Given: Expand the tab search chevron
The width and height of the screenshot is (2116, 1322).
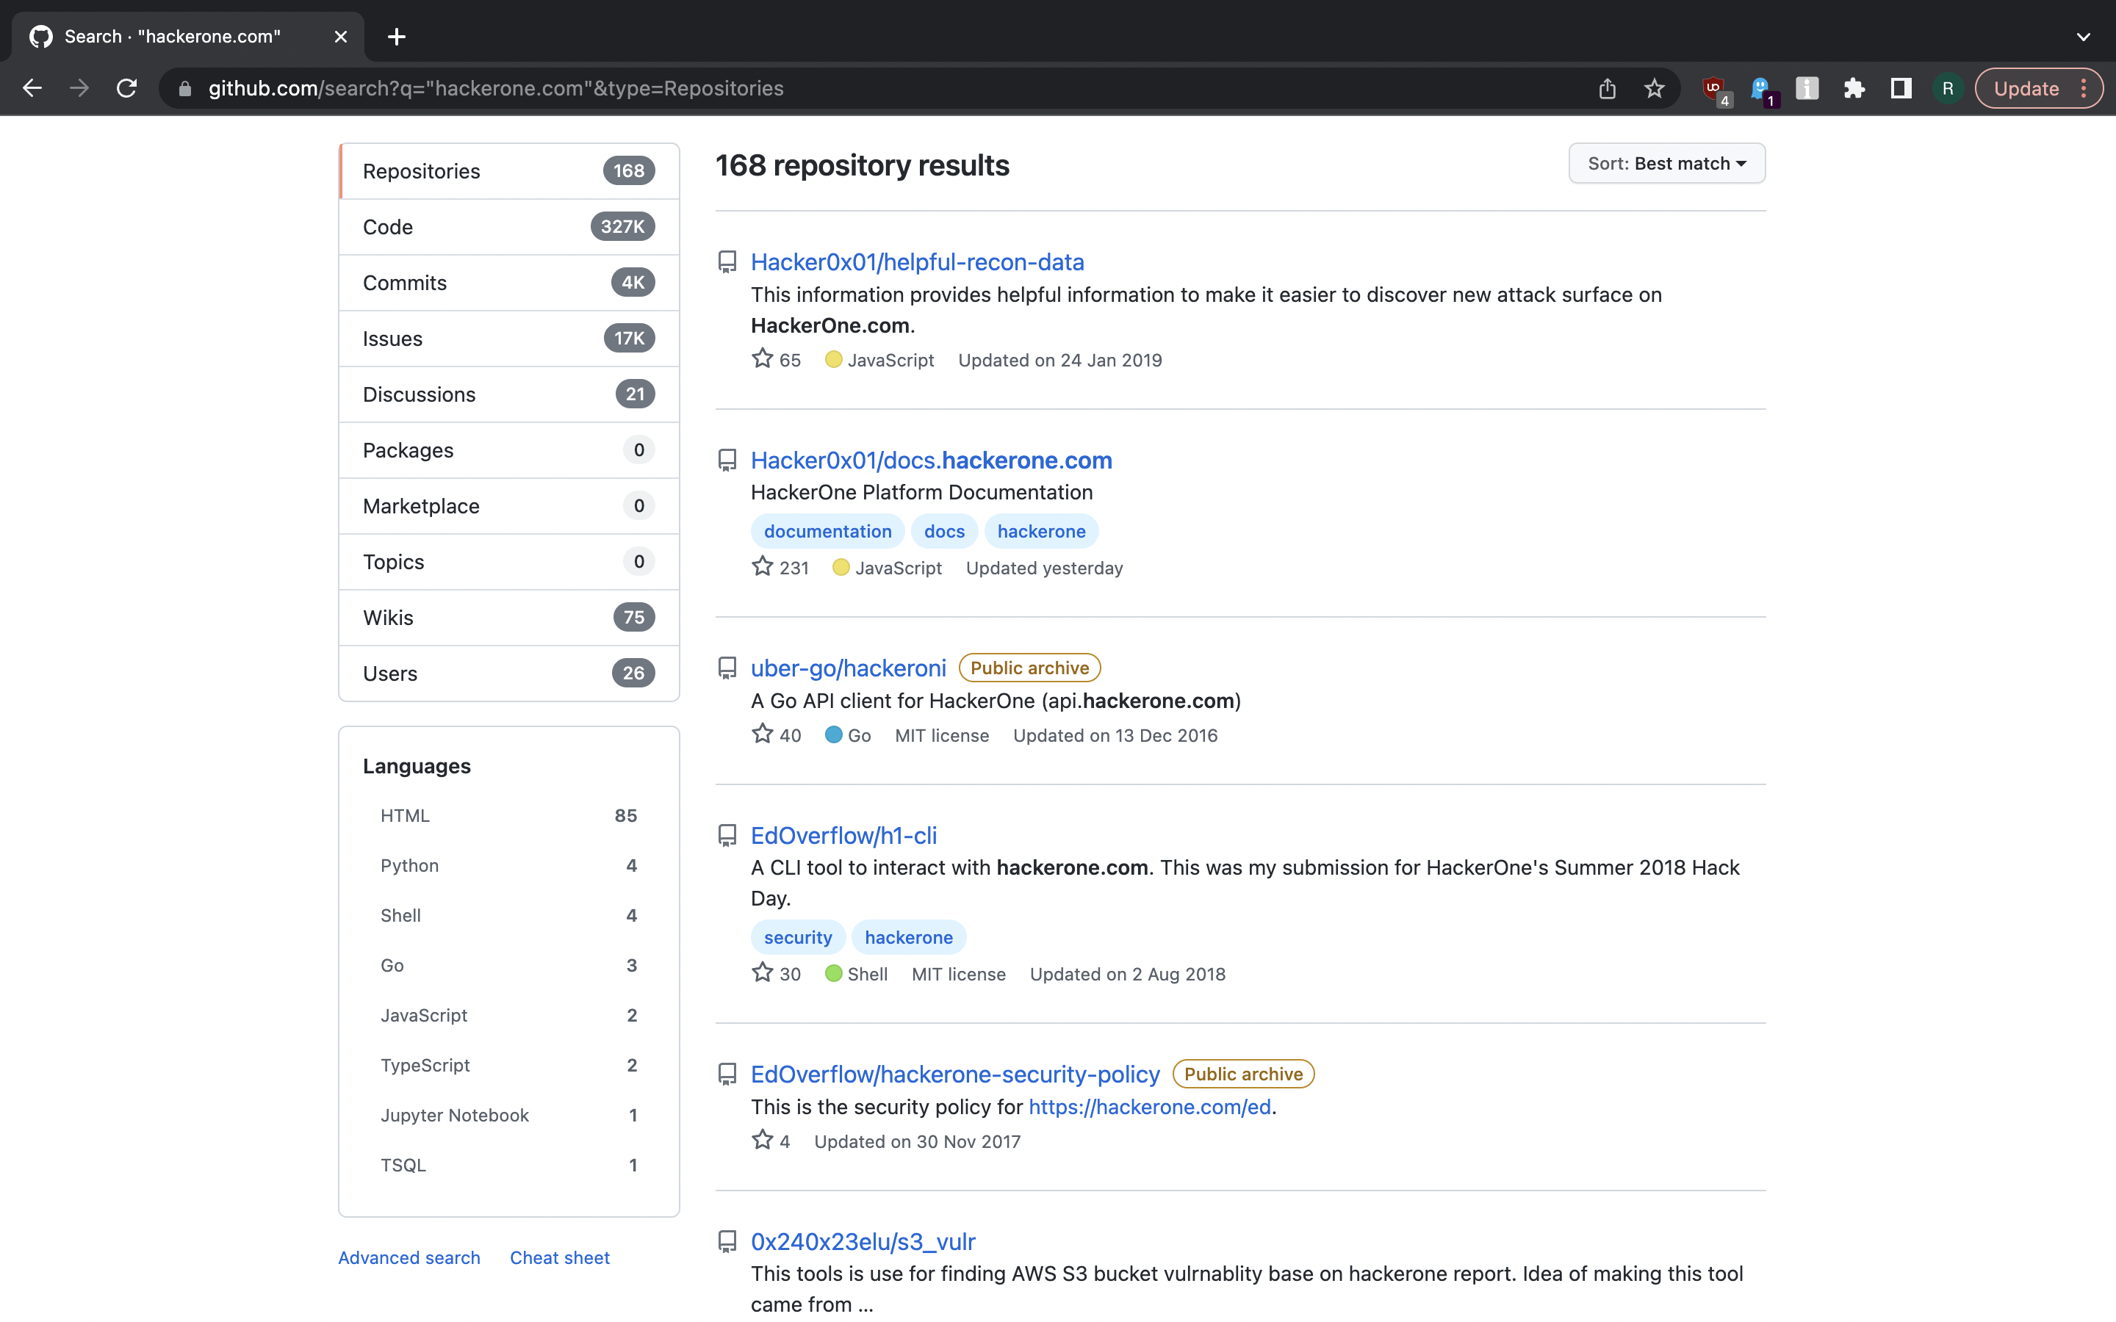Looking at the screenshot, I should pyautogui.click(x=2084, y=37).
